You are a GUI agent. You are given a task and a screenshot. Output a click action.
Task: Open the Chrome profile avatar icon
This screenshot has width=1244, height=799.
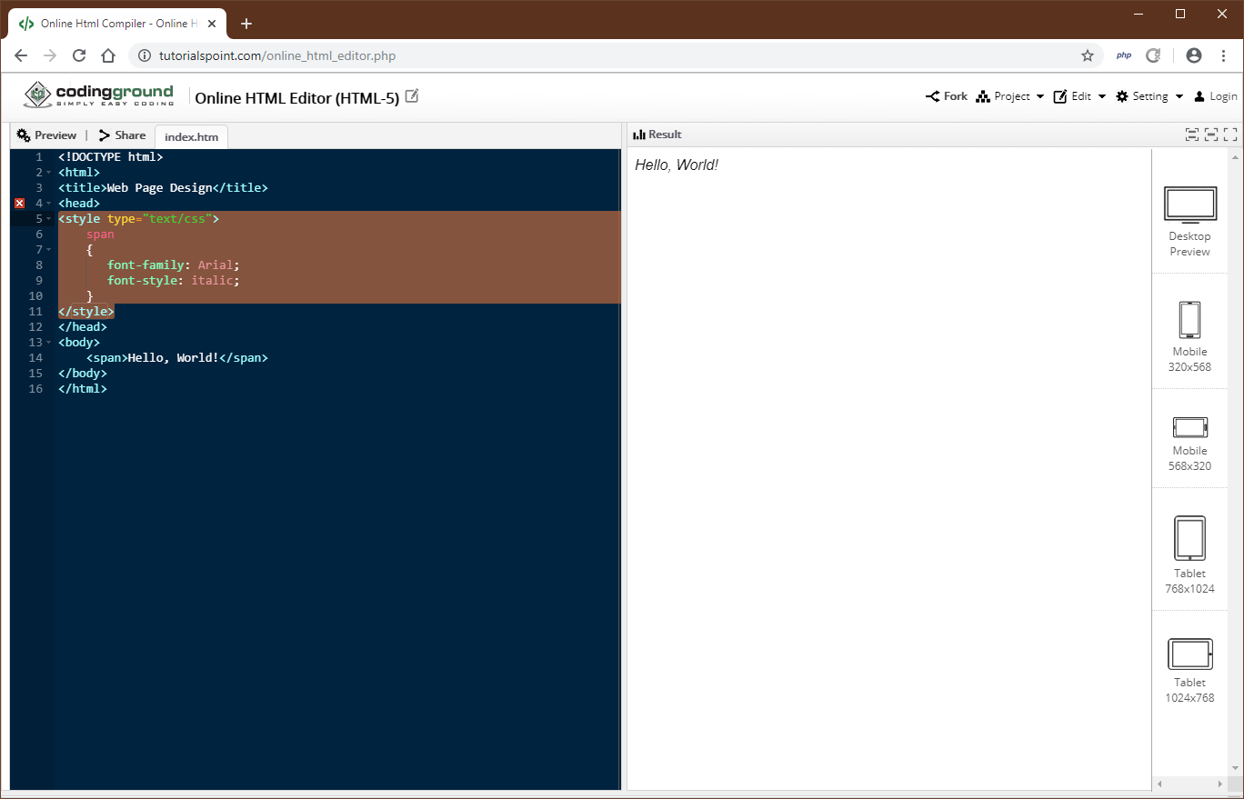pyautogui.click(x=1194, y=55)
